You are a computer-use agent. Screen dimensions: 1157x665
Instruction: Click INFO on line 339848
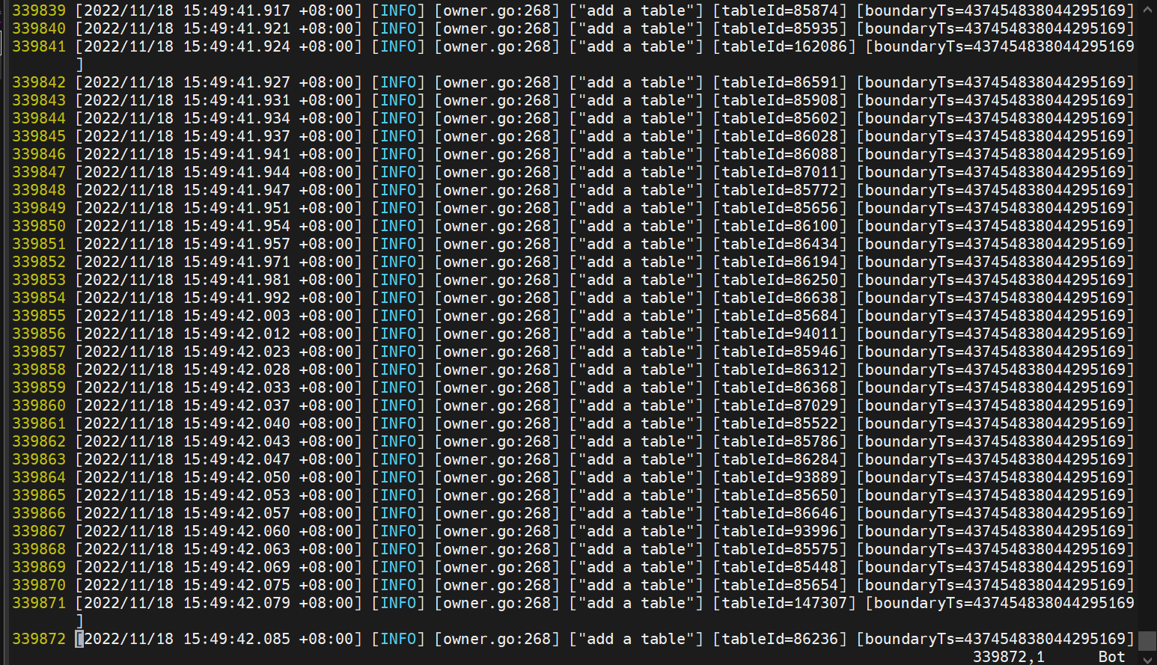pyautogui.click(x=398, y=190)
